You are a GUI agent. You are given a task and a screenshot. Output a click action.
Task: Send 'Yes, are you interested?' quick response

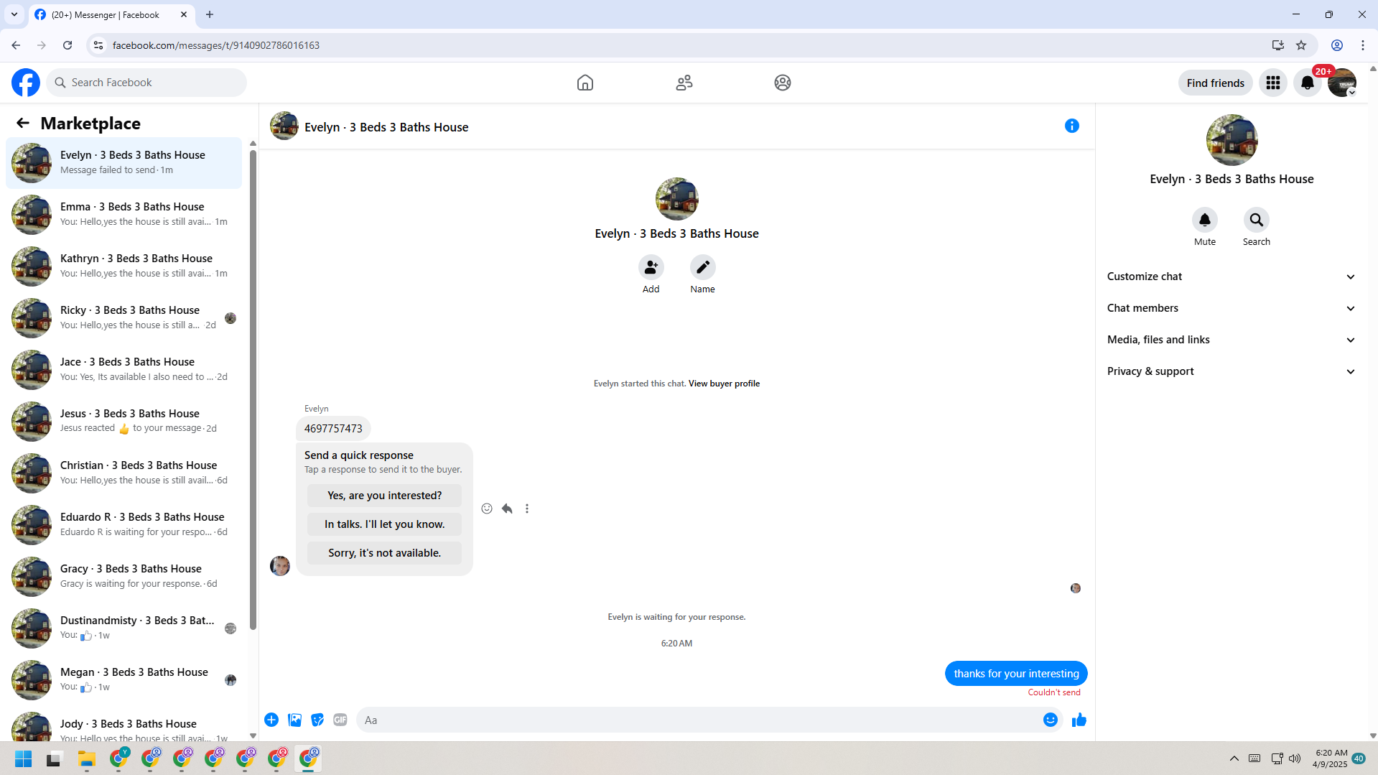click(x=385, y=496)
